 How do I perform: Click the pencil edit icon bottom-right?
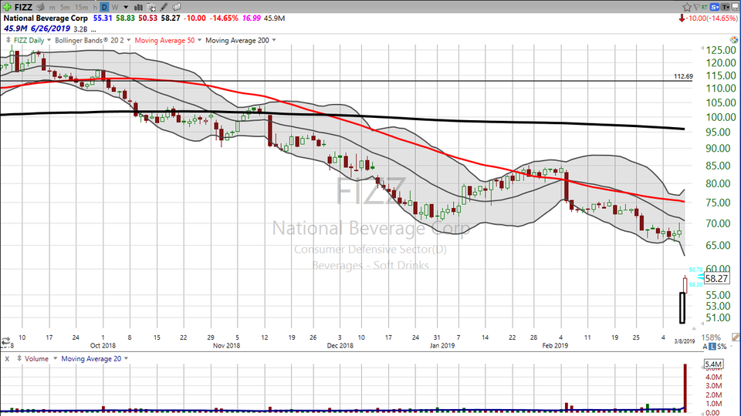[736, 337]
